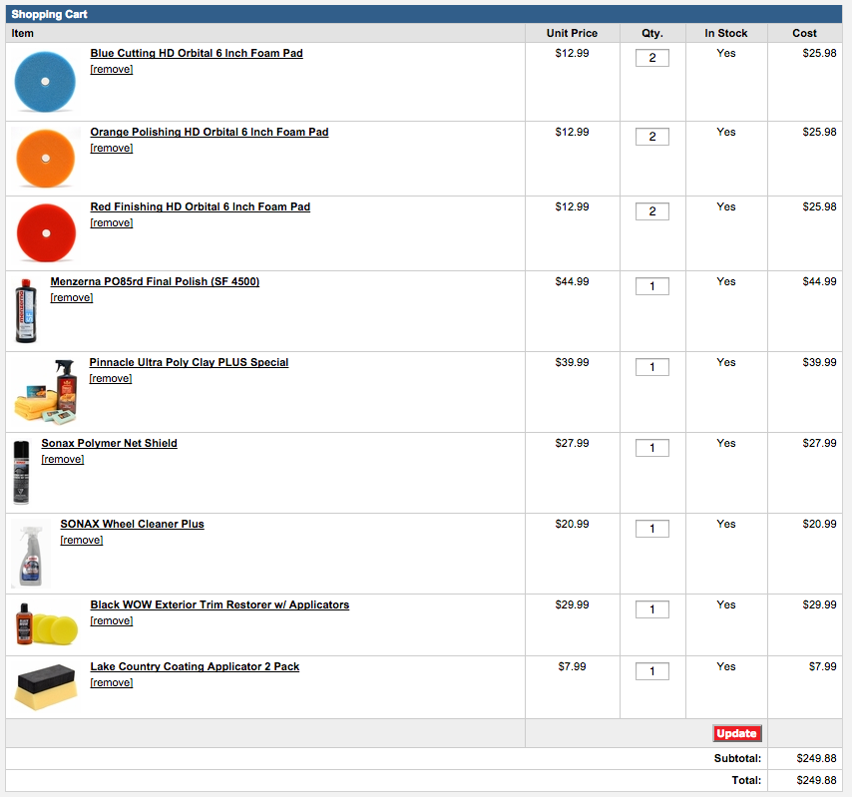Click the Qty. column header
This screenshot has height=797, width=852.
[652, 34]
